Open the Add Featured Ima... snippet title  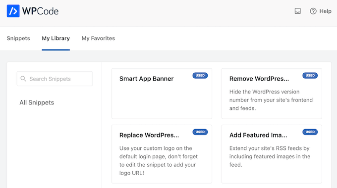(258, 135)
